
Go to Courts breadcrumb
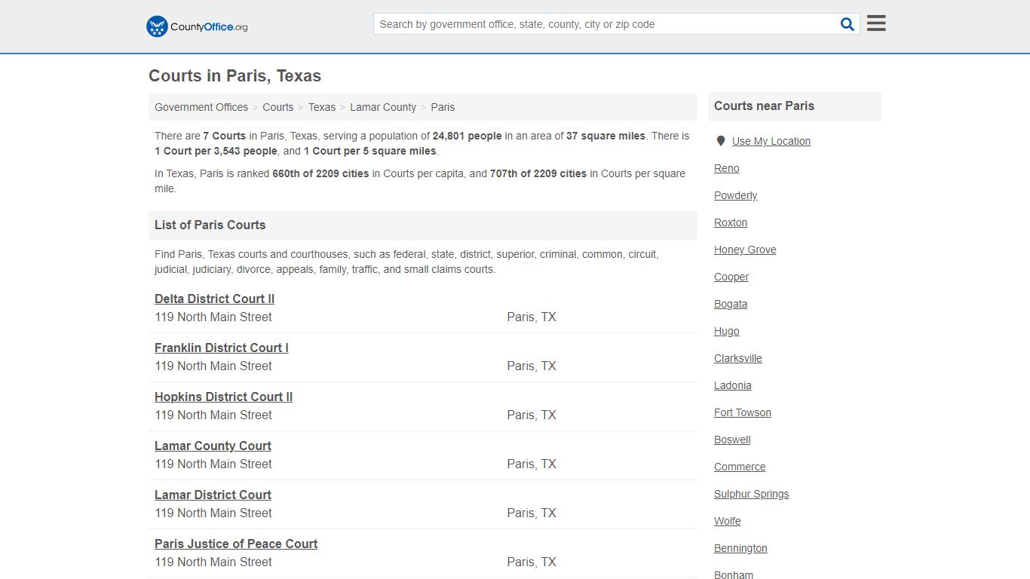click(278, 107)
